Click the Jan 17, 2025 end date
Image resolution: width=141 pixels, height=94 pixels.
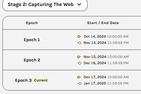(95, 83)
